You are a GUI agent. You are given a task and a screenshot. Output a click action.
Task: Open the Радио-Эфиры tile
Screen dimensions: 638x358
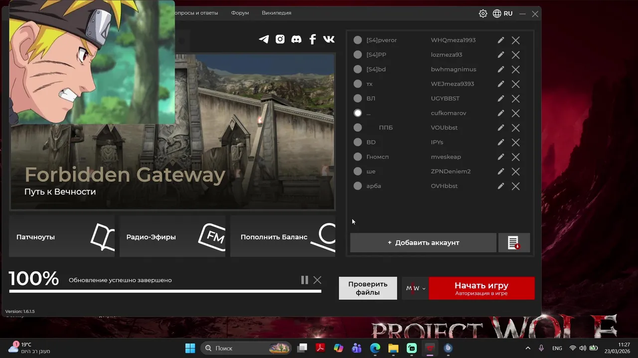[x=172, y=236]
